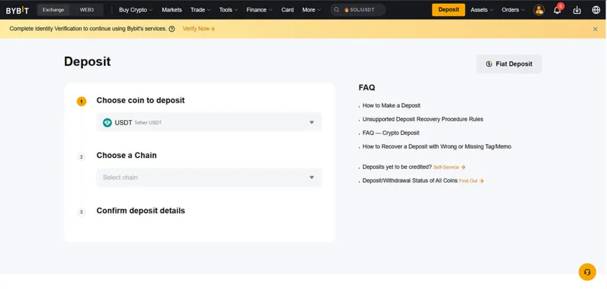Image resolution: width=607 pixels, height=289 pixels.
Task: Expand the Orders dropdown
Action: pos(513,10)
